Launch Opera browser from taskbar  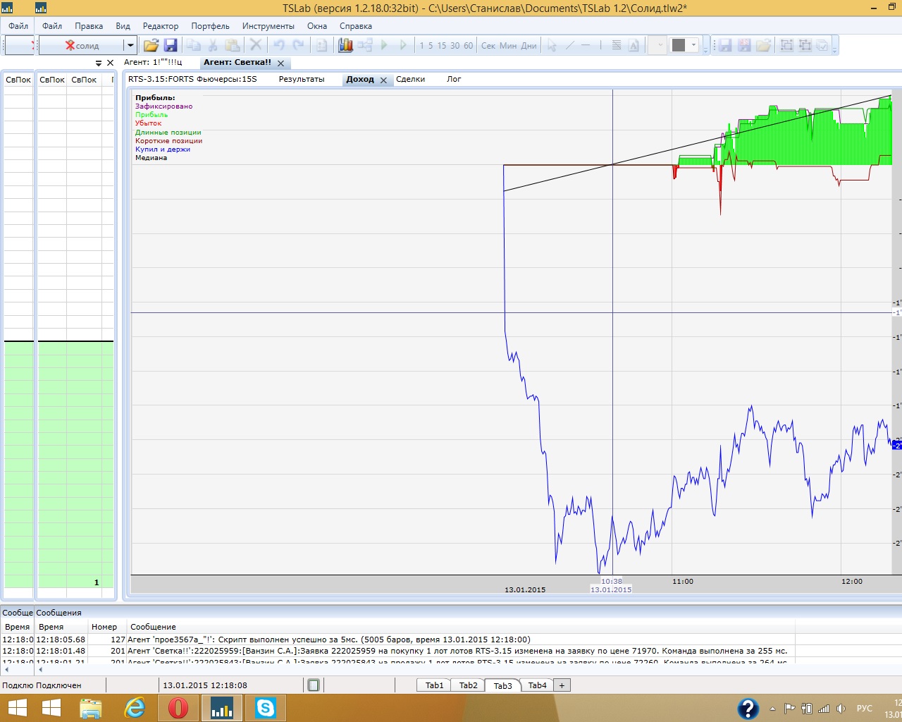pyautogui.click(x=178, y=708)
